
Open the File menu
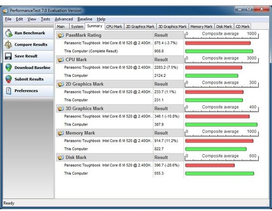click(8, 19)
